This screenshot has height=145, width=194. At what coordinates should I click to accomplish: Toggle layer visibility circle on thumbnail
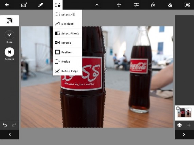coord(178,108)
